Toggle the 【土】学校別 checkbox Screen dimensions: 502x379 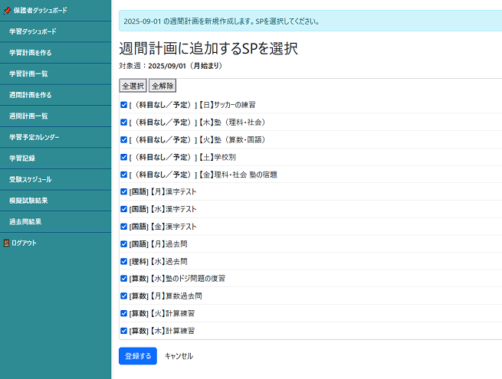pyautogui.click(x=124, y=157)
